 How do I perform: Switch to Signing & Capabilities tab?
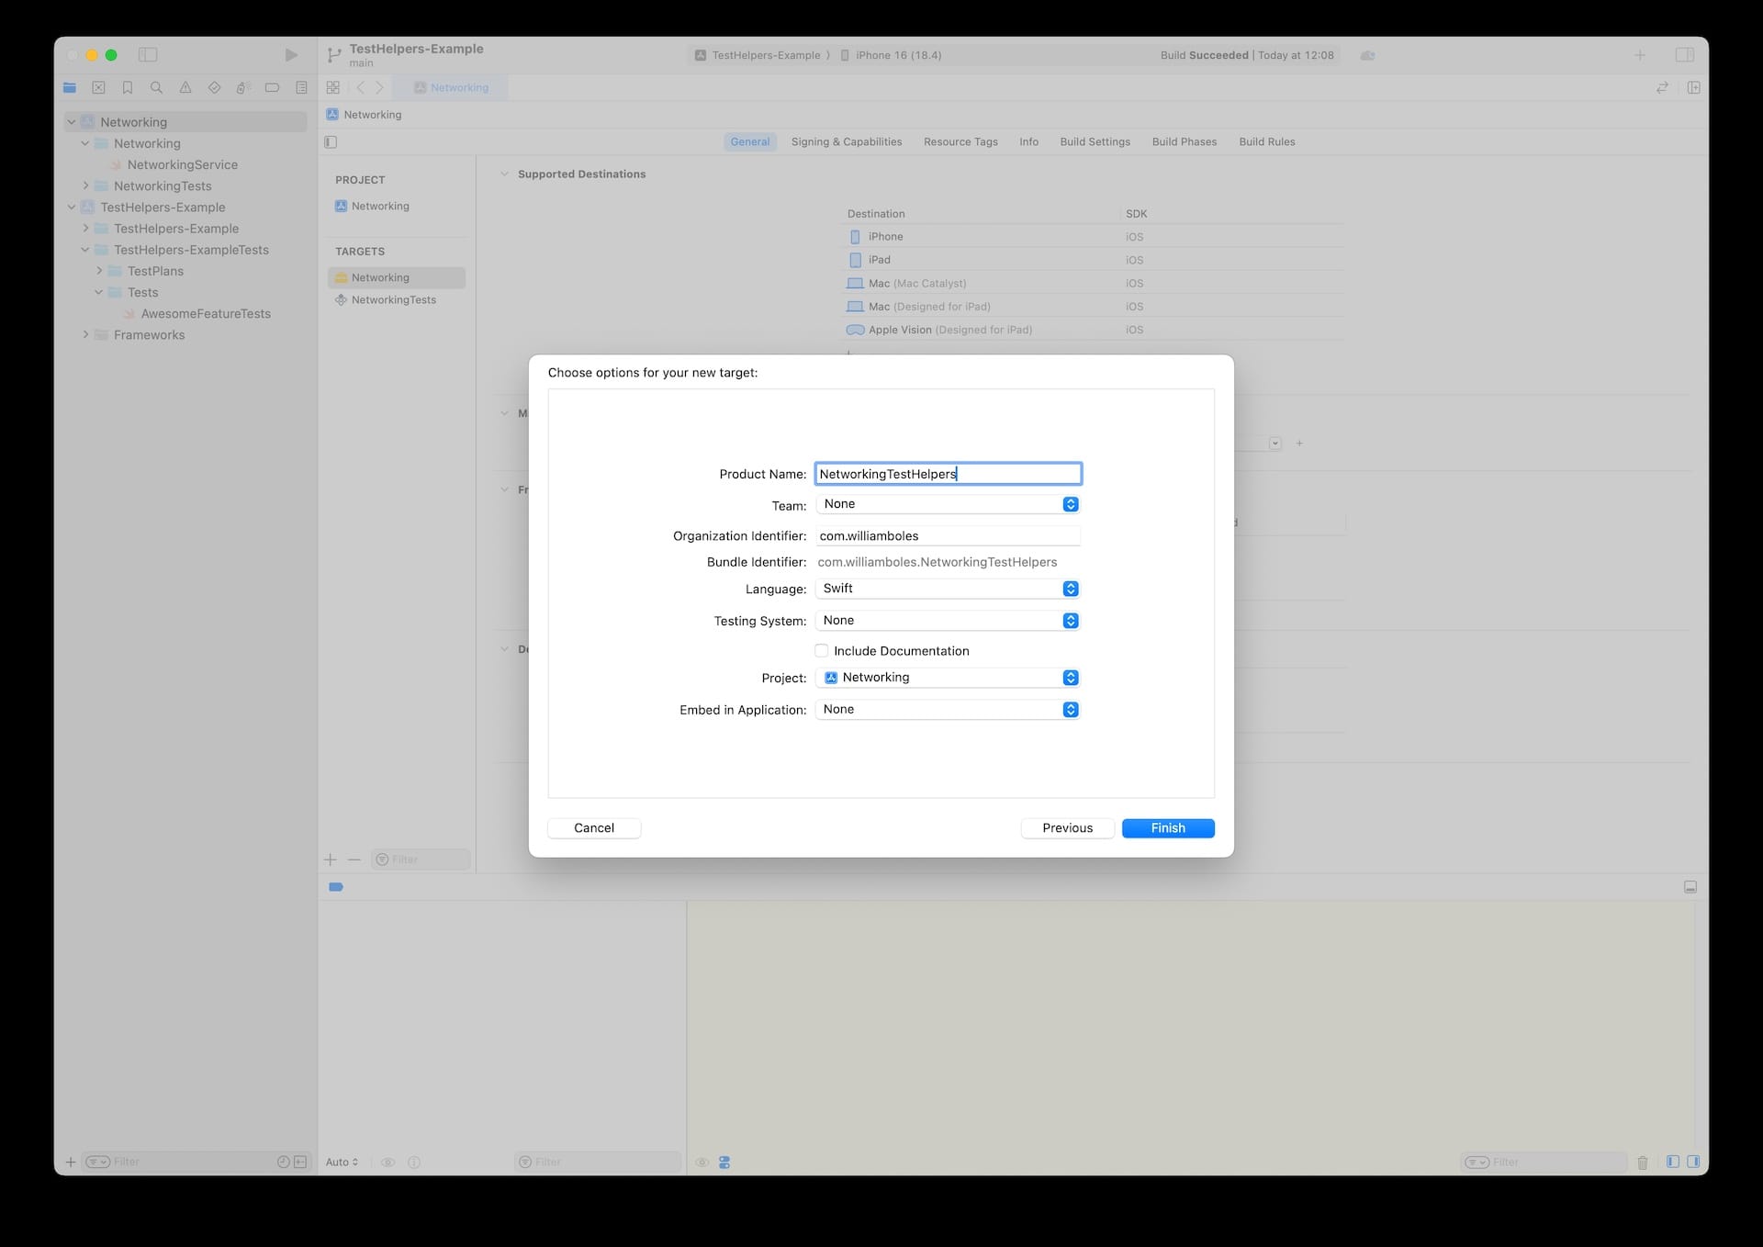tap(846, 142)
